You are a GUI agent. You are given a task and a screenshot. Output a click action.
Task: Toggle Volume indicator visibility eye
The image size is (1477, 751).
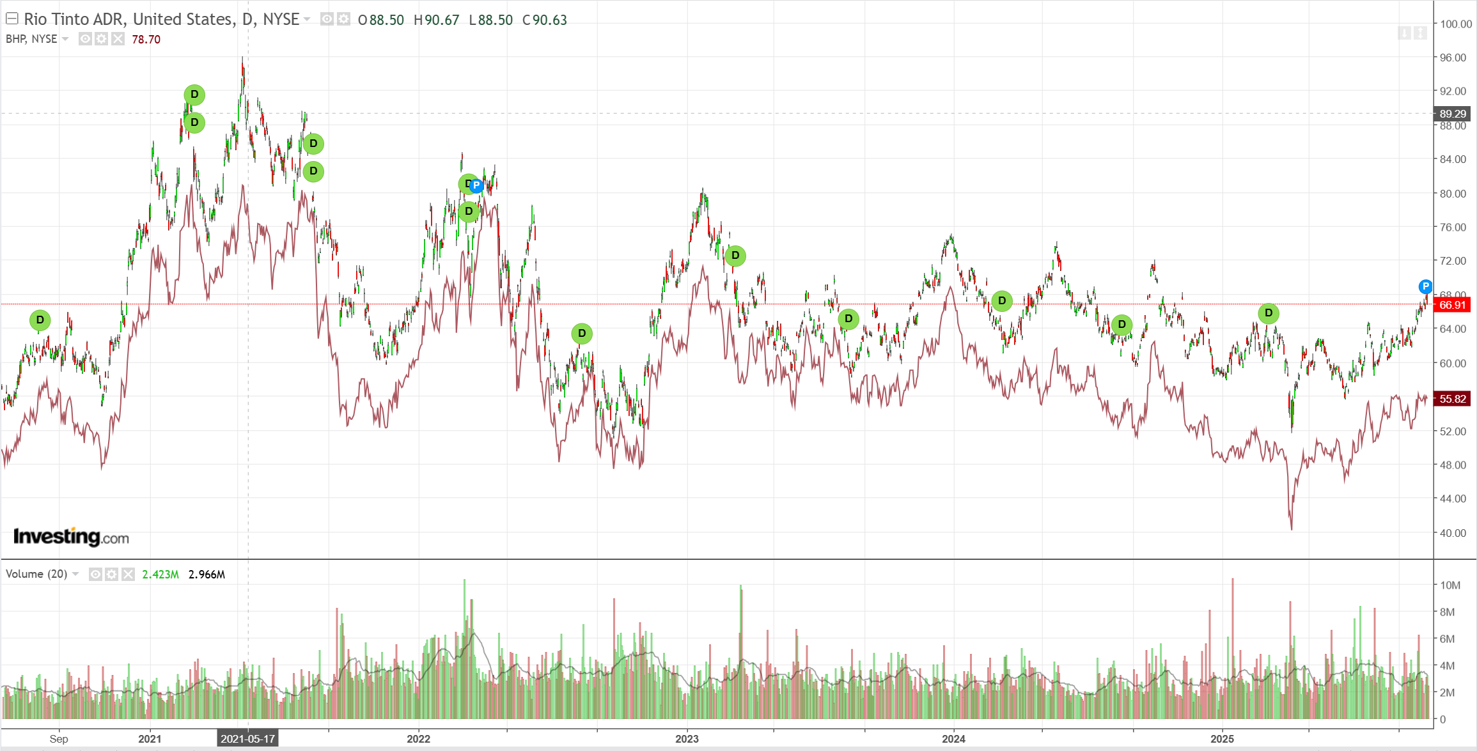[95, 574]
